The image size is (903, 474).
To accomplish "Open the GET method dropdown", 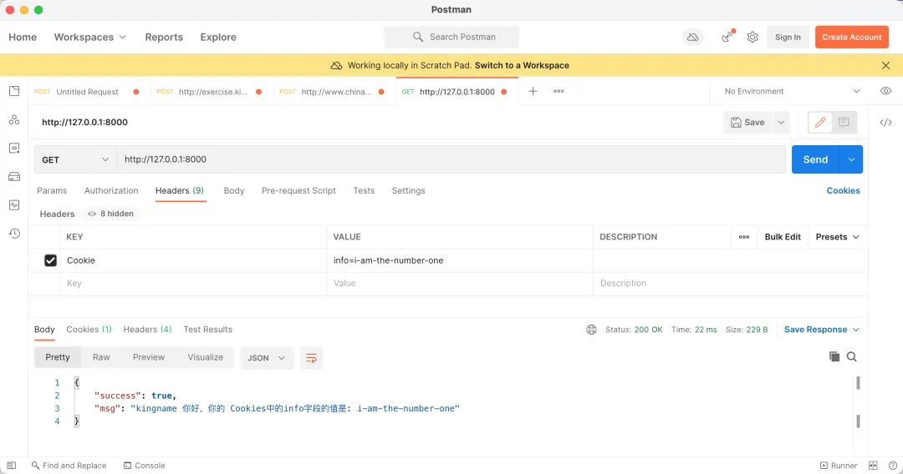I will coord(75,159).
